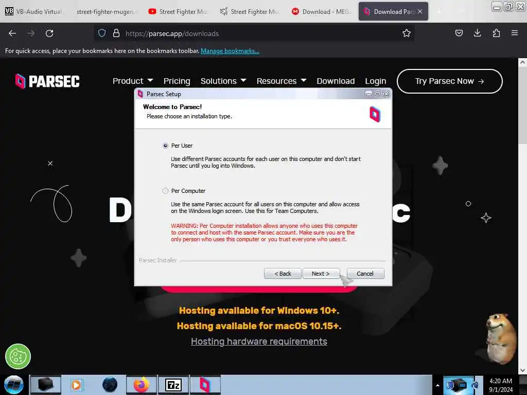The height and width of the screenshot is (395, 527).
Task: Open new tab with plus button
Action: coord(438,11)
